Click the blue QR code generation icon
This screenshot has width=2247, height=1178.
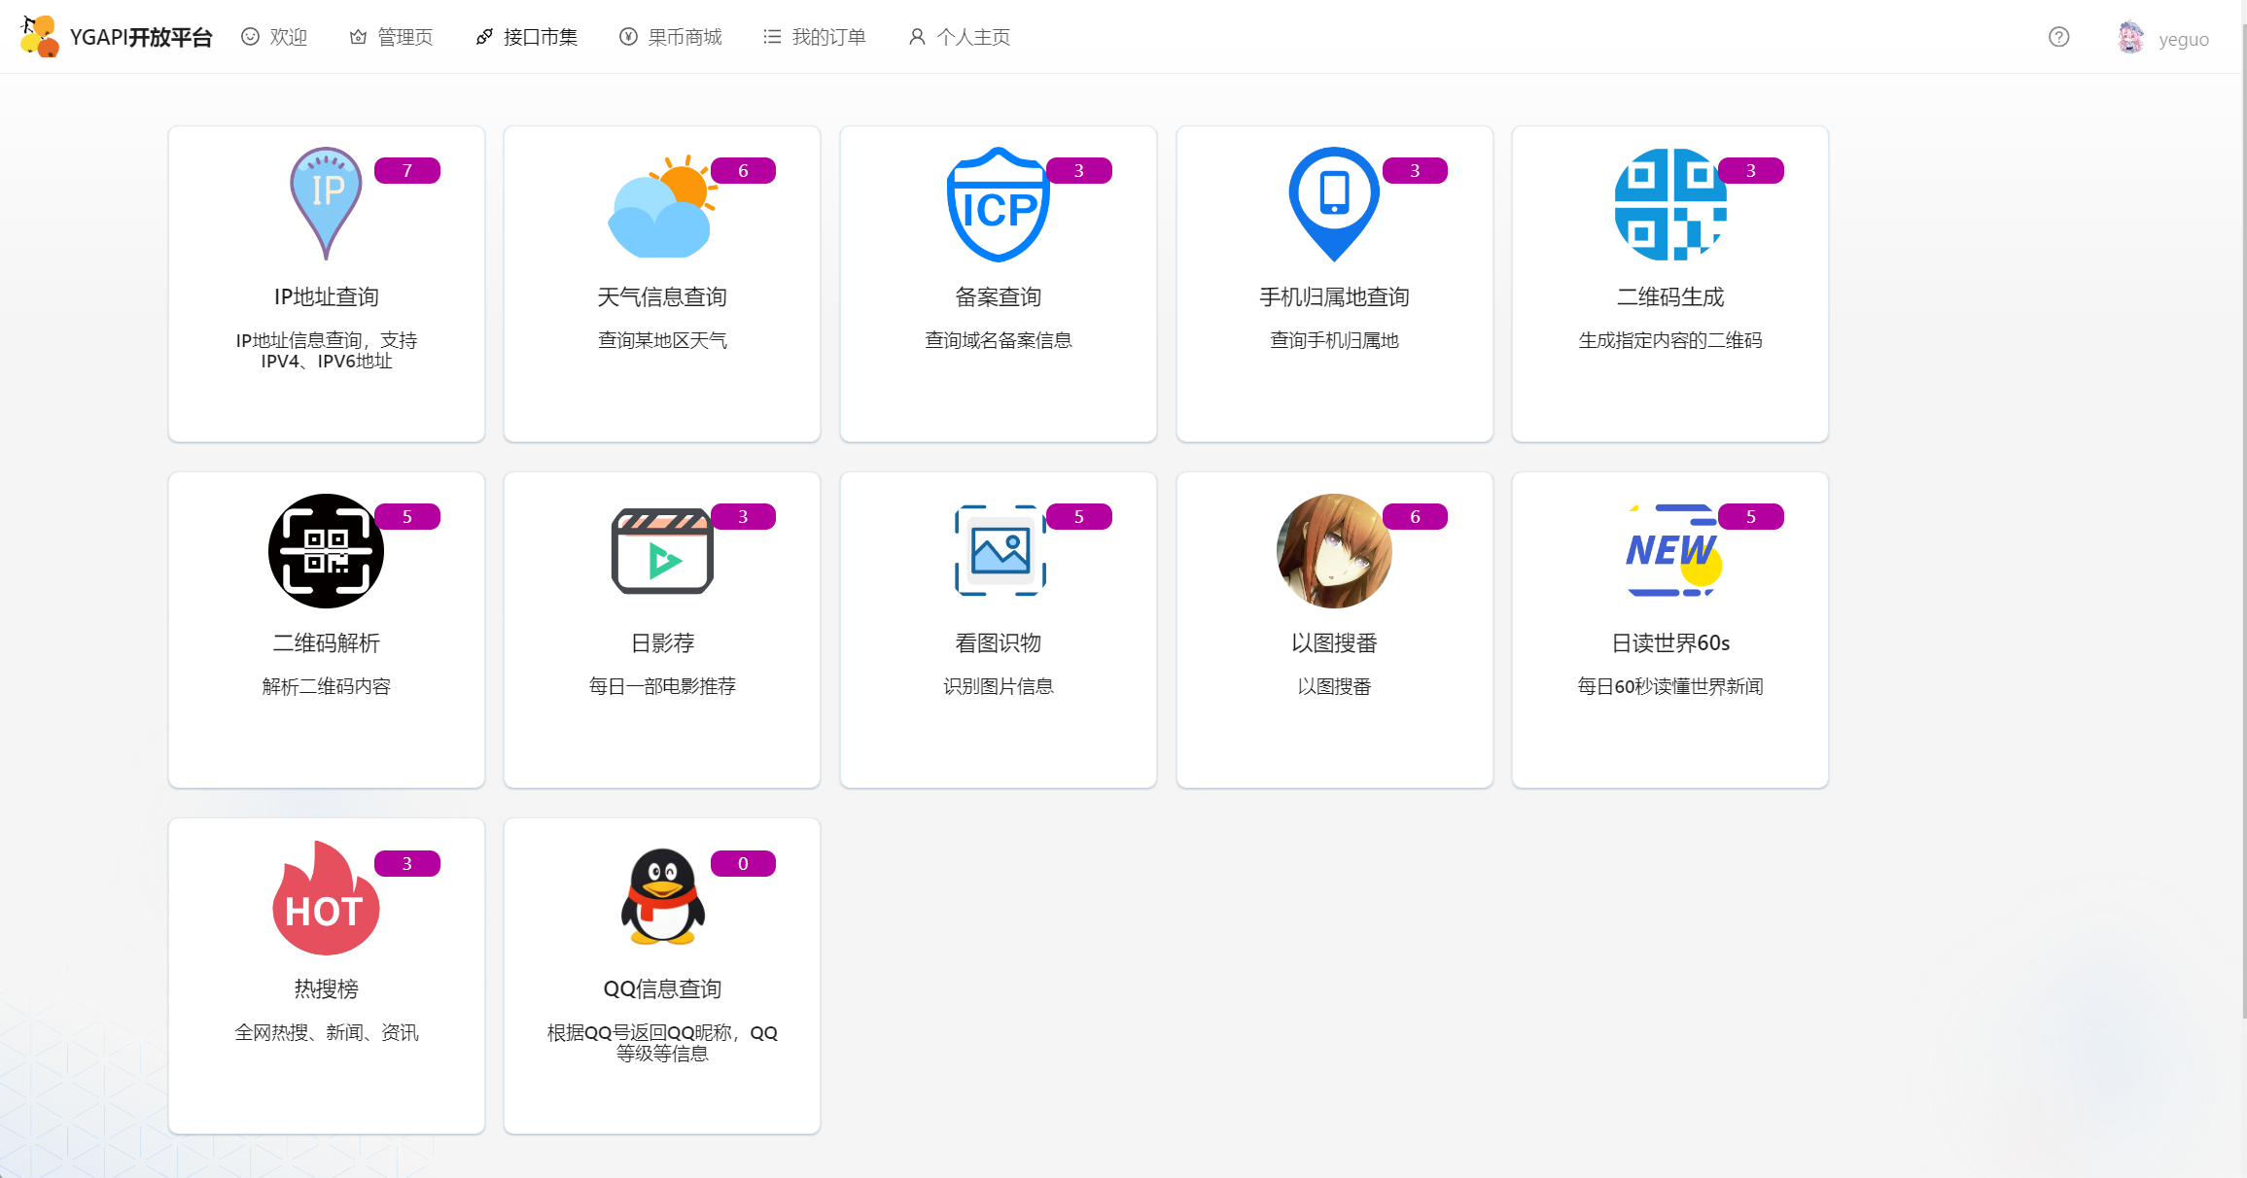click(1669, 204)
